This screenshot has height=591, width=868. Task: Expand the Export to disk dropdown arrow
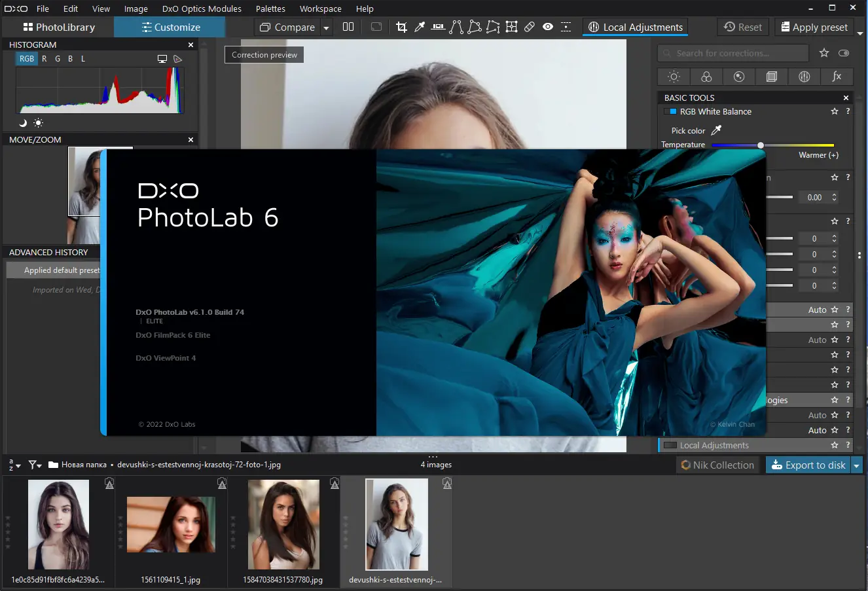tap(856, 465)
